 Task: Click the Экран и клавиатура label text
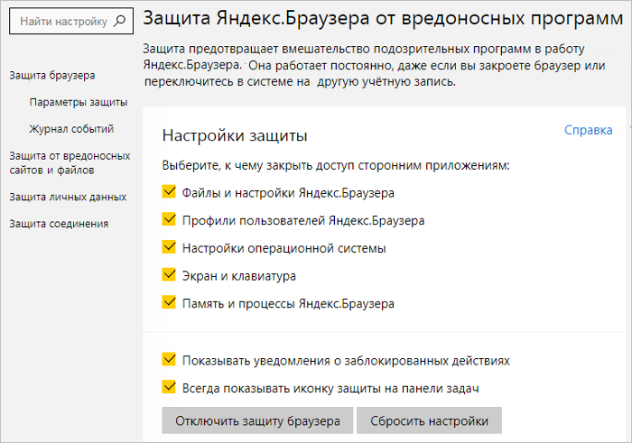coord(239,276)
